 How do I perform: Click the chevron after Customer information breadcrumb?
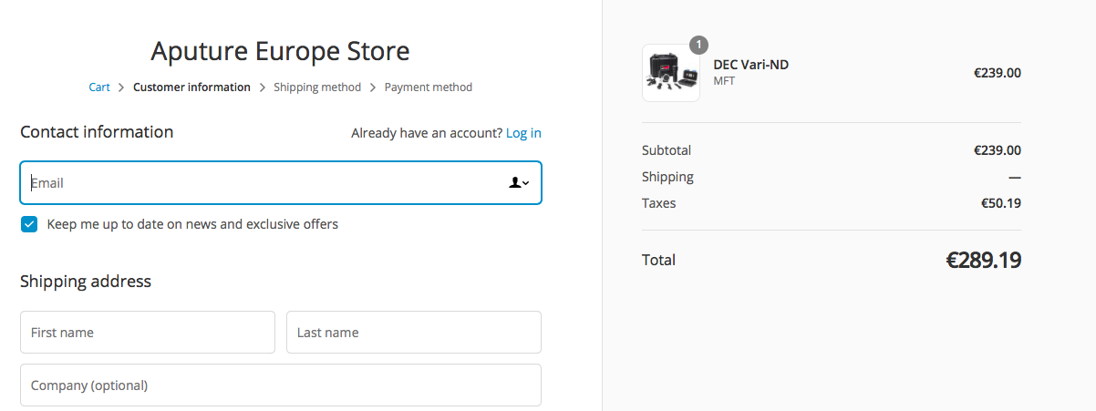[x=262, y=87]
